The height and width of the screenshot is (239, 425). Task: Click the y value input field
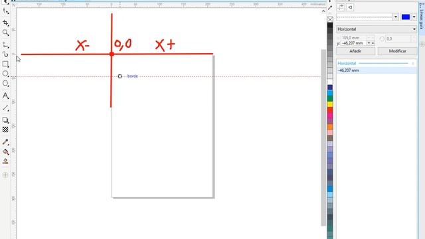(x=354, y=43)
